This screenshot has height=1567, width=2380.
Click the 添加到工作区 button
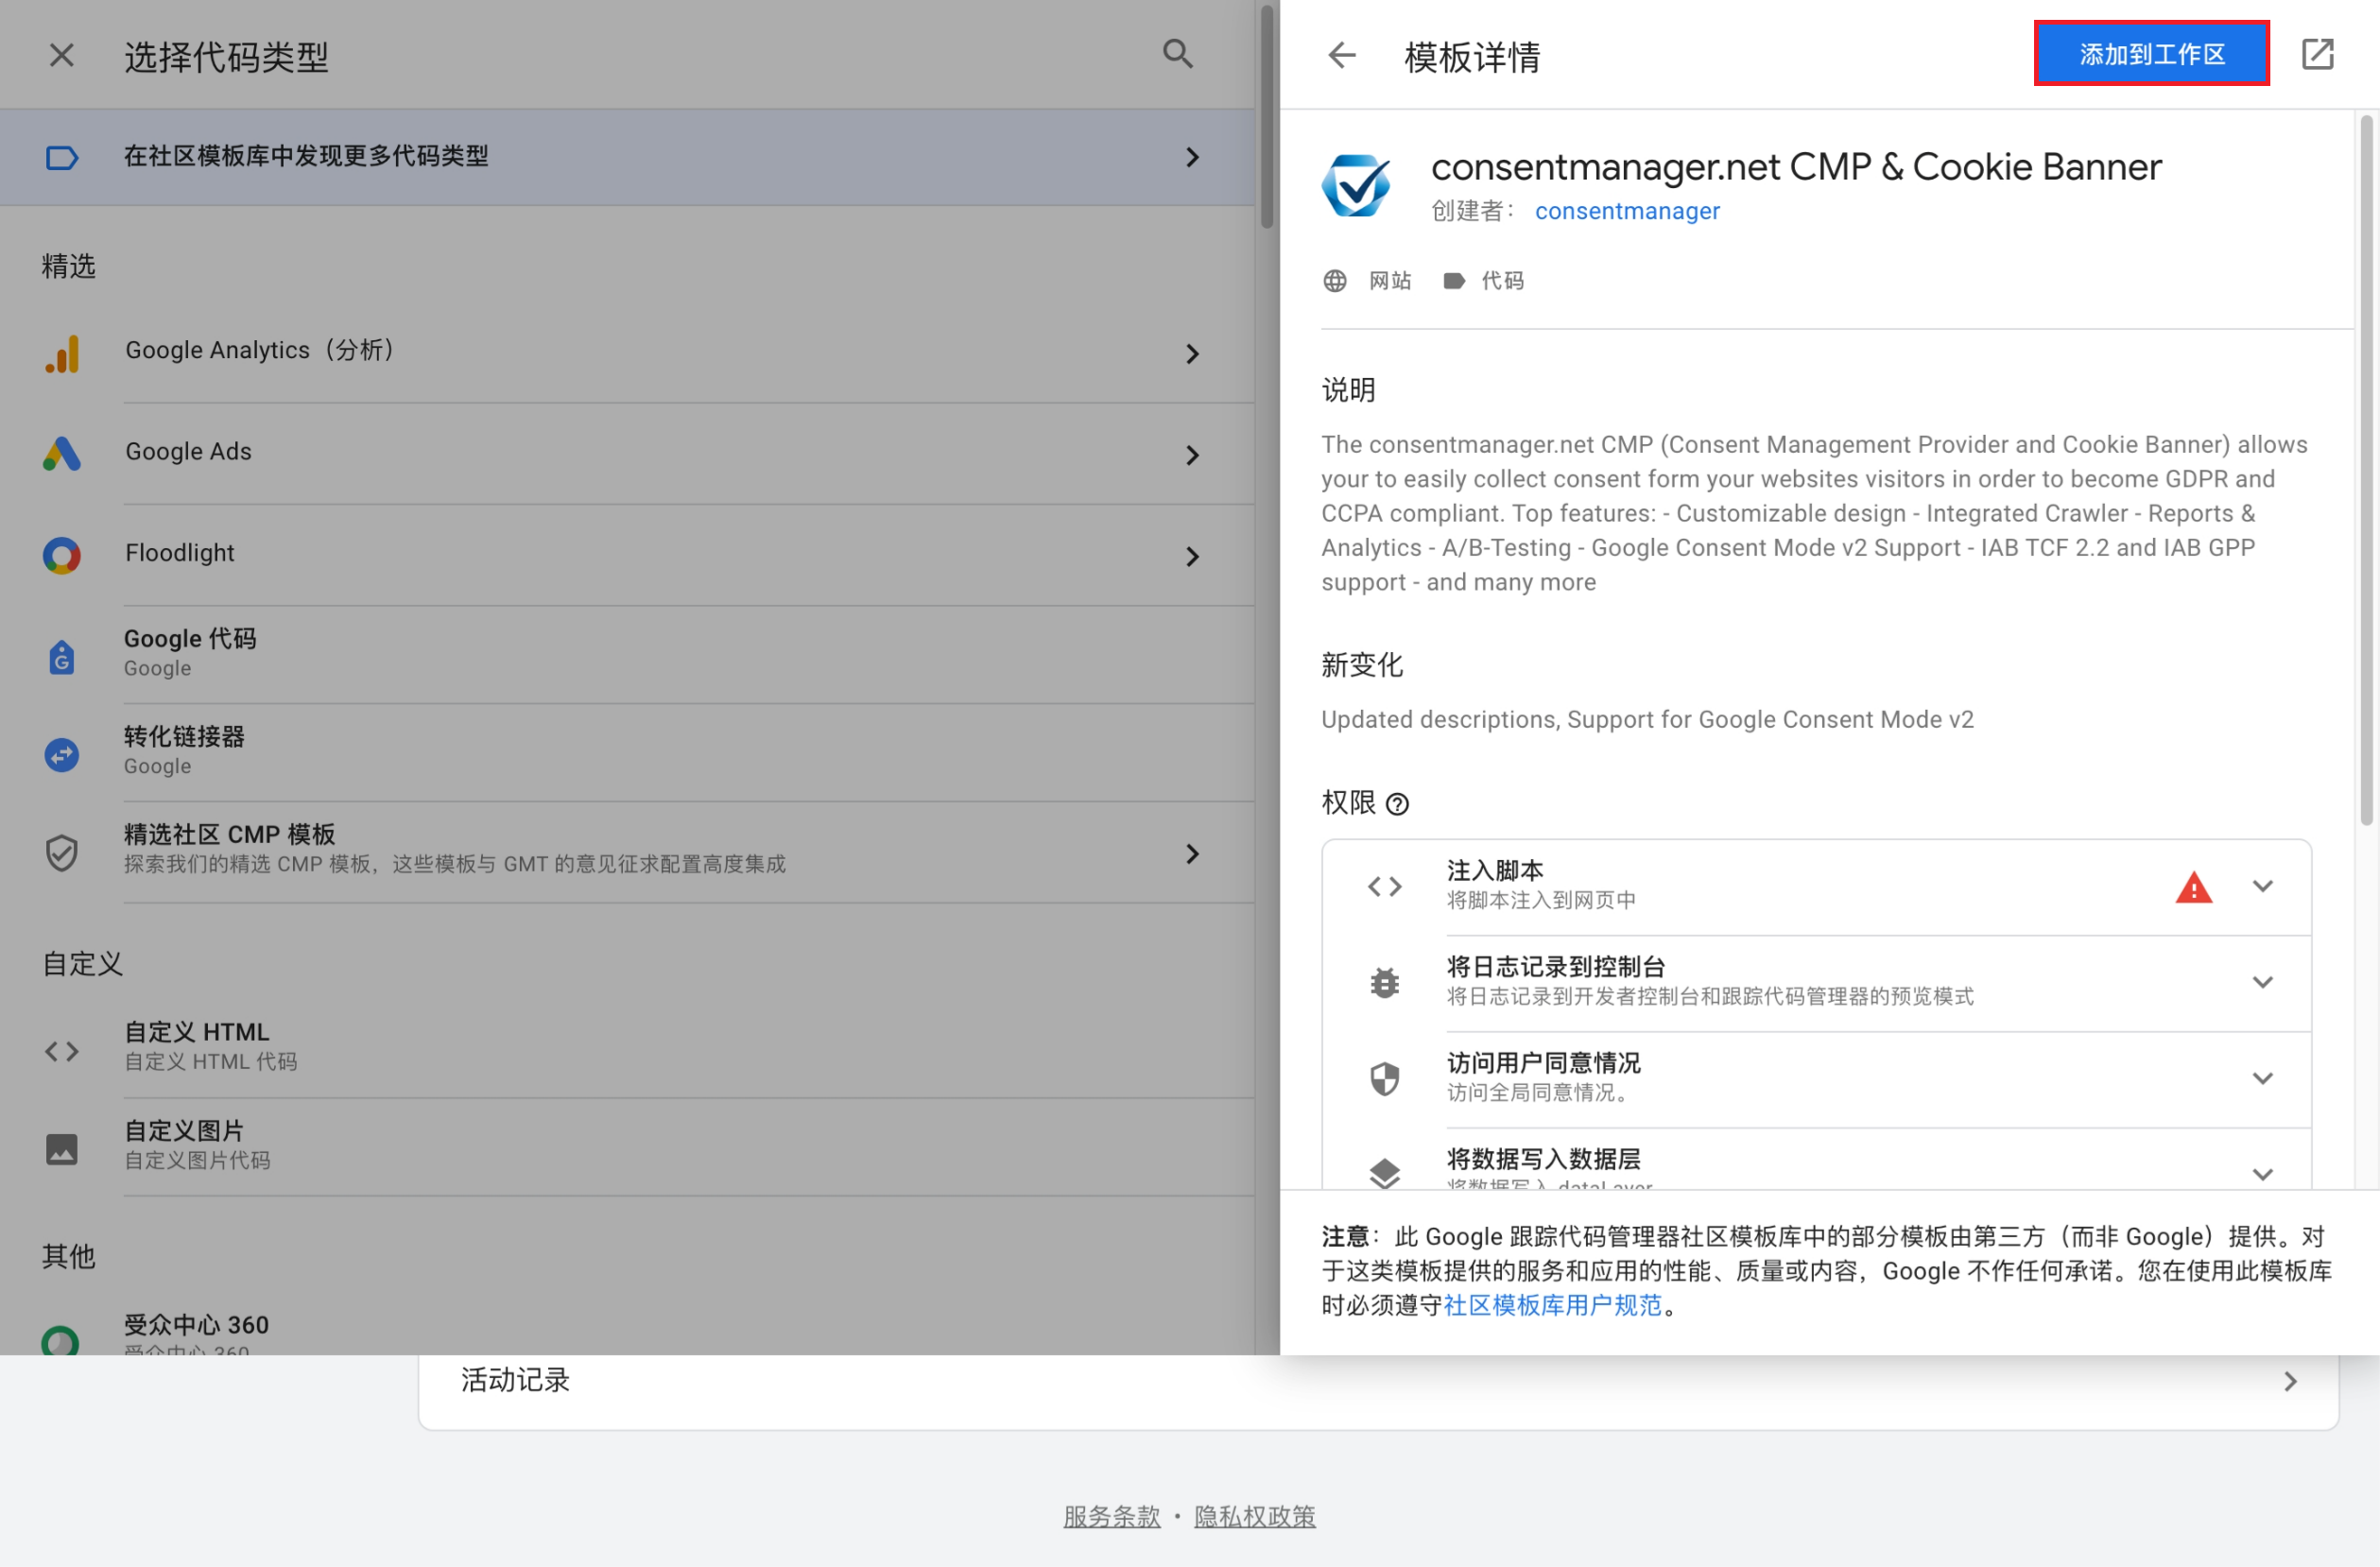click(2152, 55)
